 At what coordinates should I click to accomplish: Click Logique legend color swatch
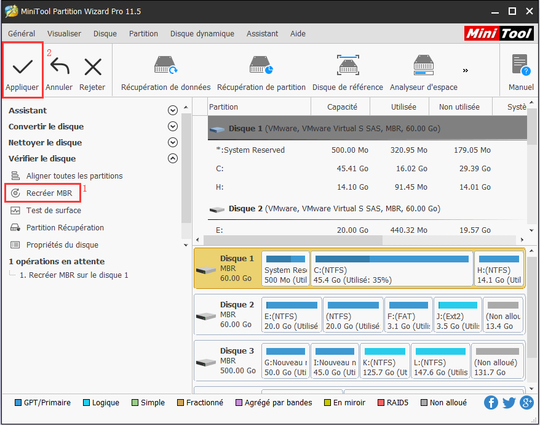[87, 403]
